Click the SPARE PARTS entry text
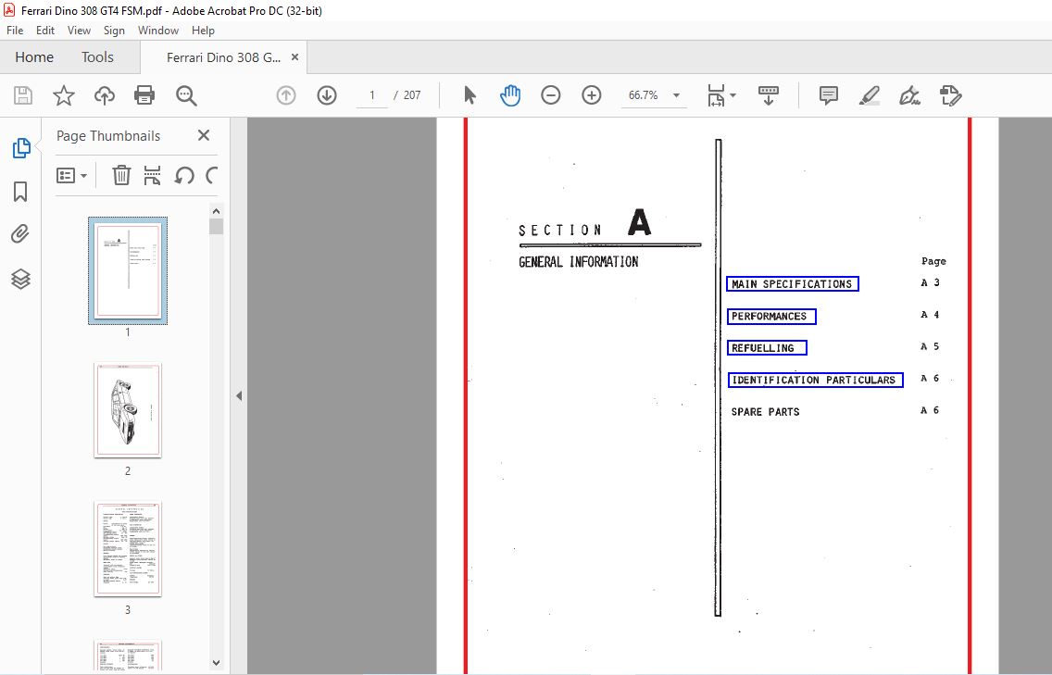The width and height of the screenshot is (1052, 675). tap(765, 412)
